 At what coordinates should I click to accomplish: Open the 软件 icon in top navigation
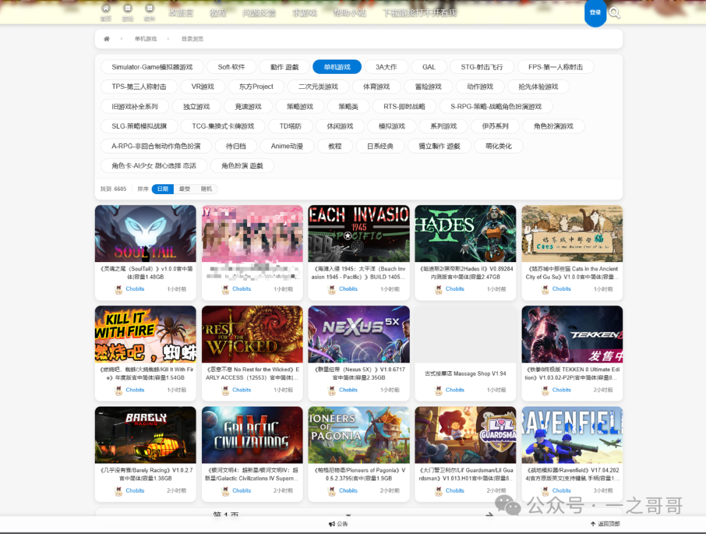[150, 8]
